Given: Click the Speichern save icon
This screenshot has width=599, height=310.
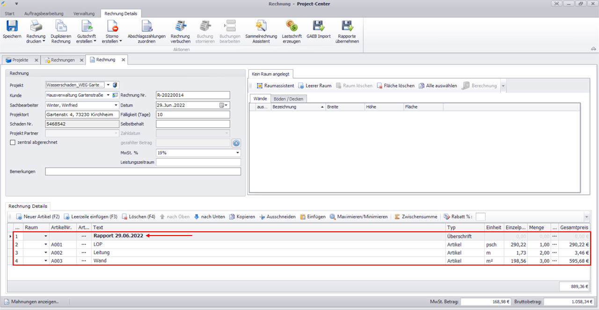Looking at the screenshot, I should point(12,26).
